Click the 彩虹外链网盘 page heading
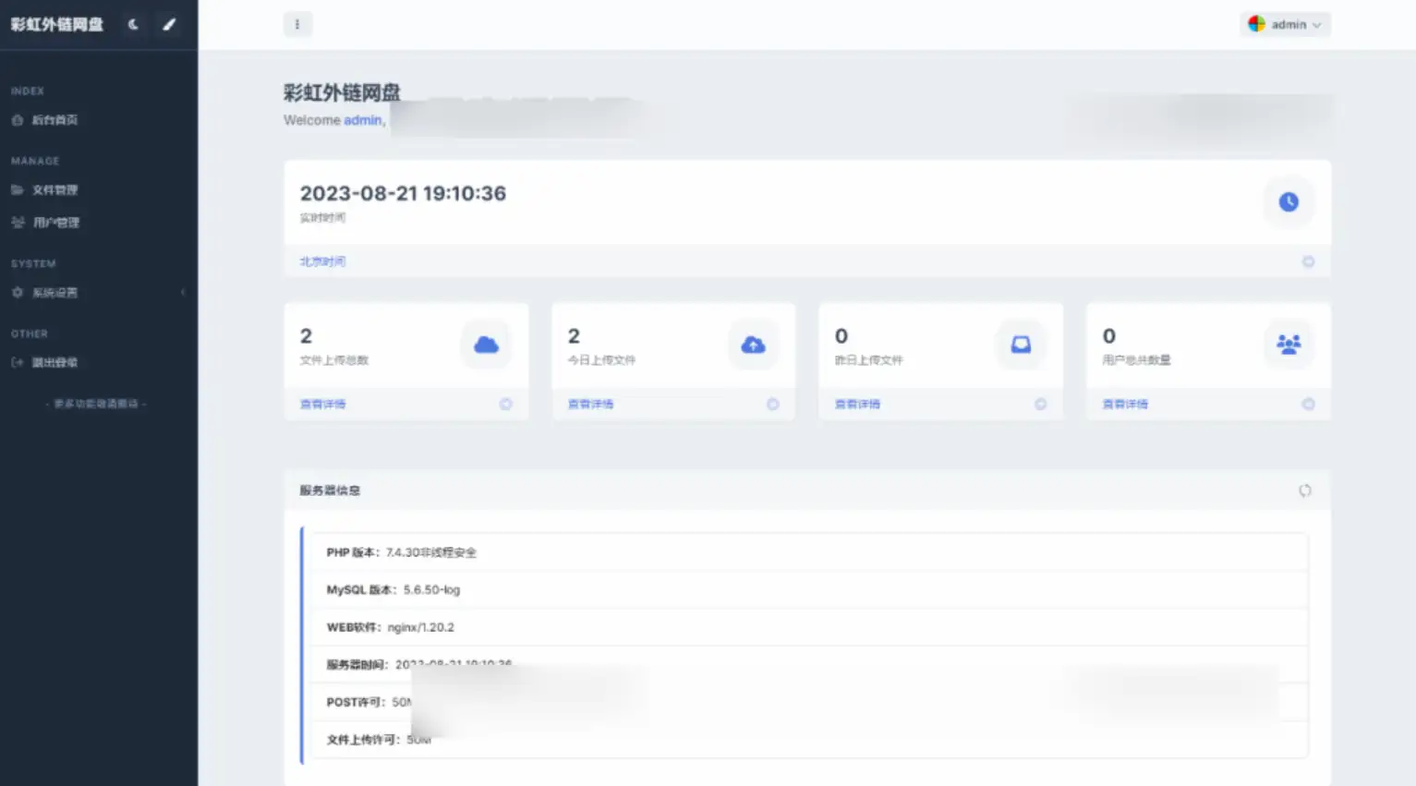Viewport: 1416px width, 786px height. [x=342, y=92]
